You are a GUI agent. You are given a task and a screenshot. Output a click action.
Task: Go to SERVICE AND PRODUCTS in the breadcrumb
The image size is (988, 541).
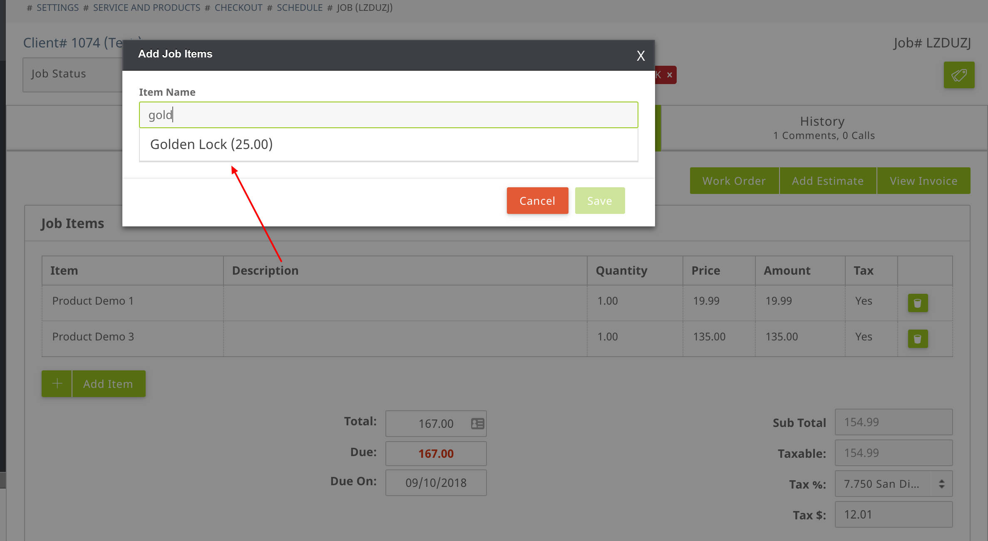pyautogui.click(x=146, y=7)
